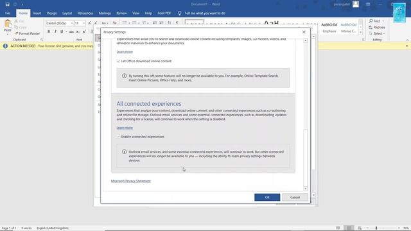Click the Privacy Settings scrollbar up arrow
The width and height of the screenshot is (411, 231).
point(306,40)
